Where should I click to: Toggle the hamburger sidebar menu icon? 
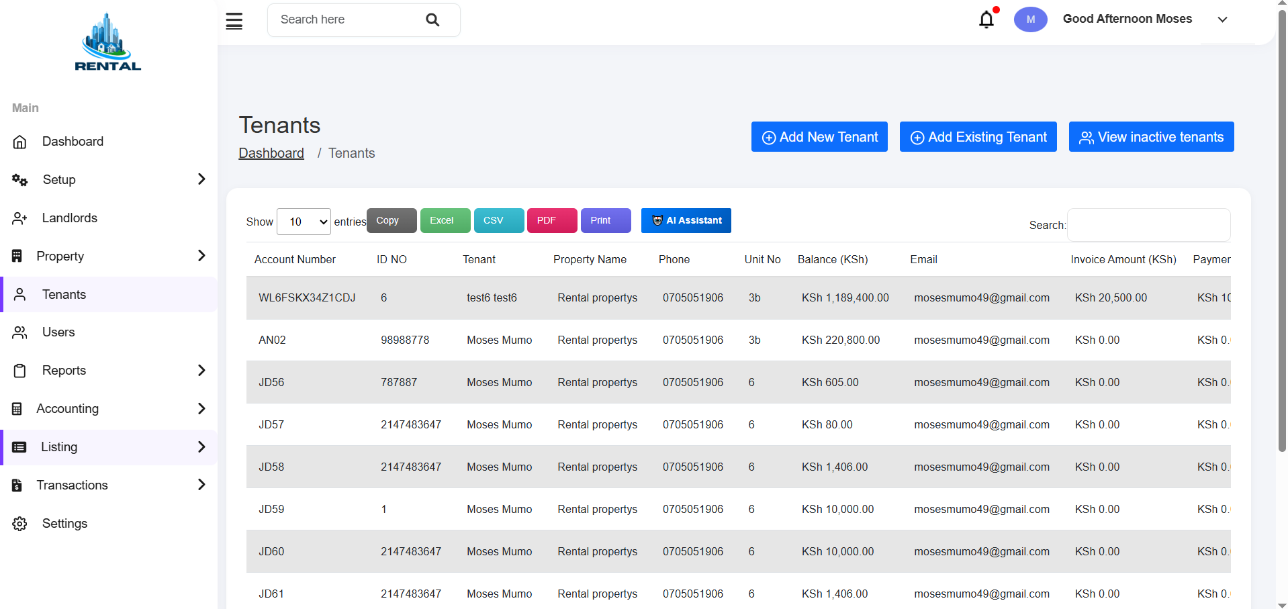(234, 21)
